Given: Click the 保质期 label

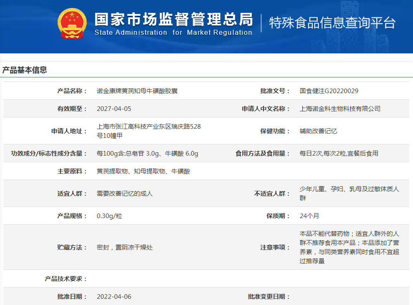Looking at the screenshot, I should (x=278, y=216).
